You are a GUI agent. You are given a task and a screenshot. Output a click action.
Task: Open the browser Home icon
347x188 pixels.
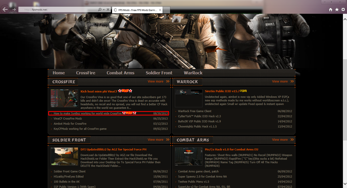[x=331, y=10]
